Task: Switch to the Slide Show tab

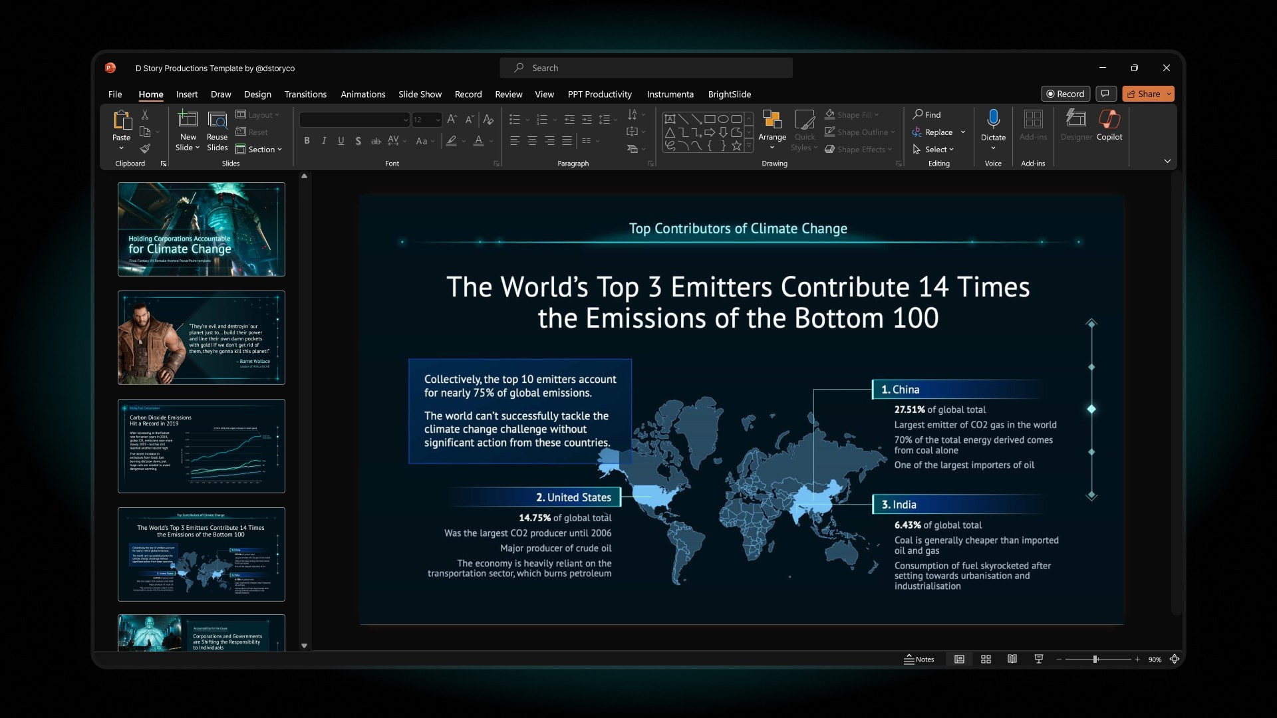Action: (420, 94)
